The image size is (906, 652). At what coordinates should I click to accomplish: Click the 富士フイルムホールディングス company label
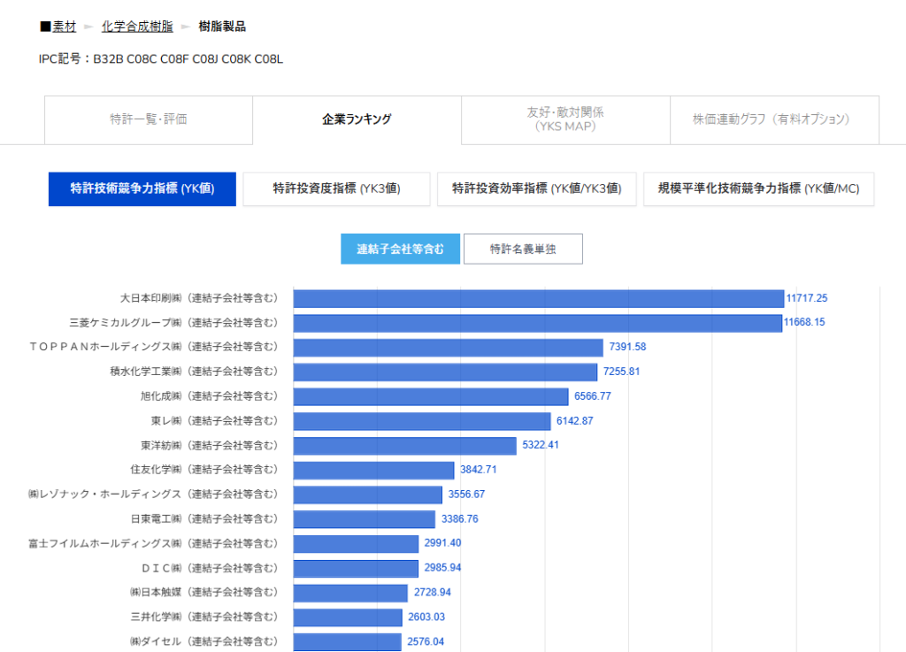click(x=153, y=543)
